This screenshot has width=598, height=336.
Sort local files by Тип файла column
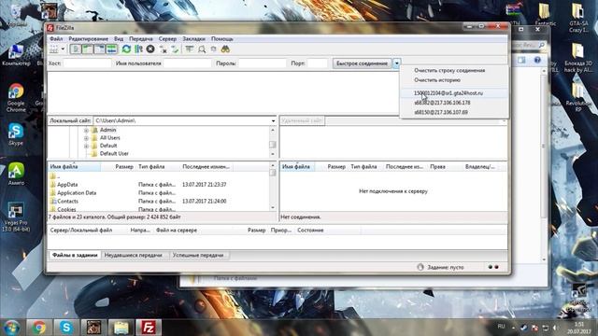click(x=158, y=167)
